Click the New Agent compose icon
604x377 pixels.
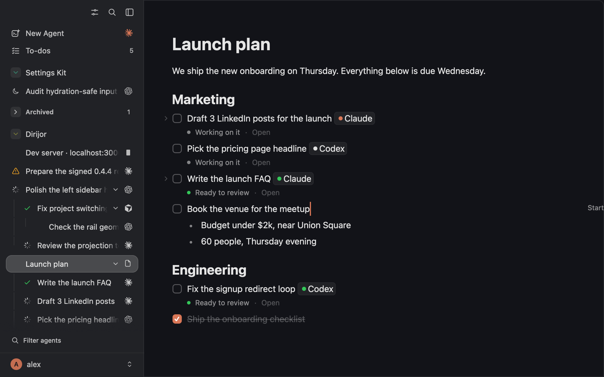[x=16, y=33]
